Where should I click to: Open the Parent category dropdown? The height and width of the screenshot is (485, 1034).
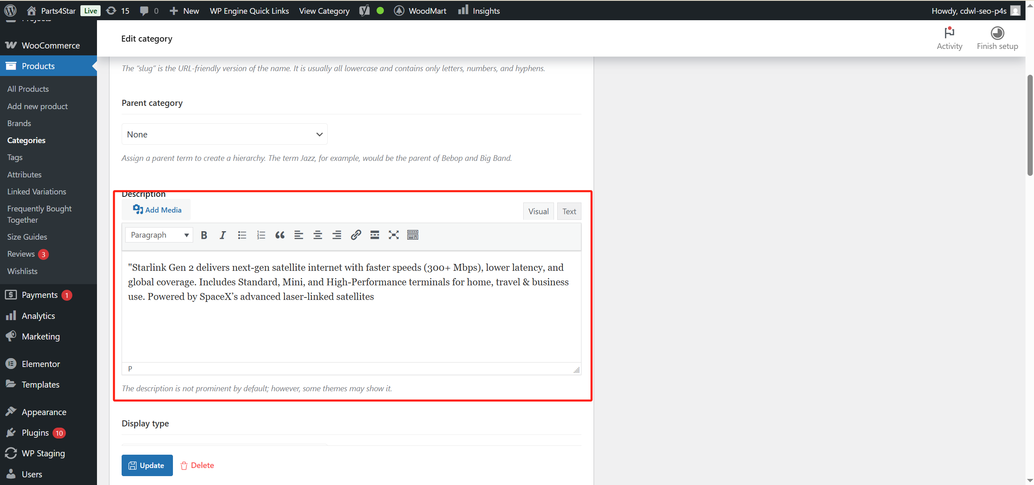[x=224, y=134]
